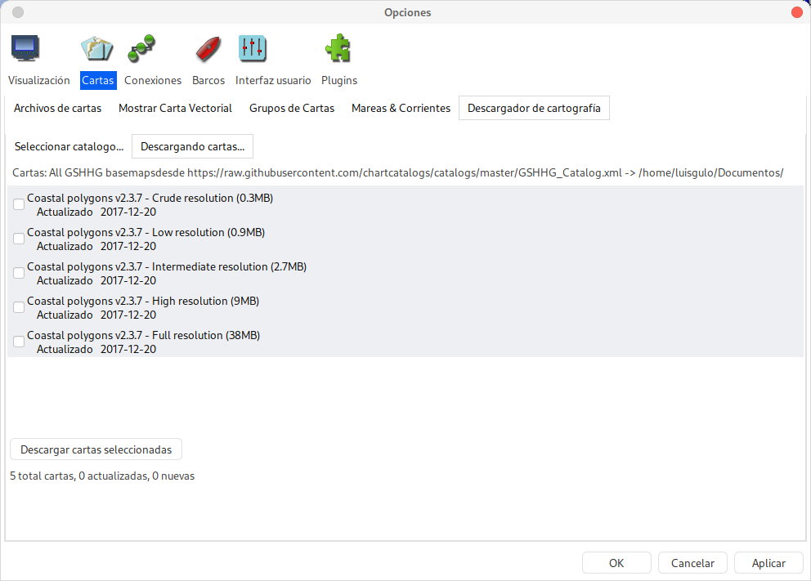Select Intermediate resolution 'Actualizado 2017-12-20' line
811x581 pixels.
[x=96, y=280]
